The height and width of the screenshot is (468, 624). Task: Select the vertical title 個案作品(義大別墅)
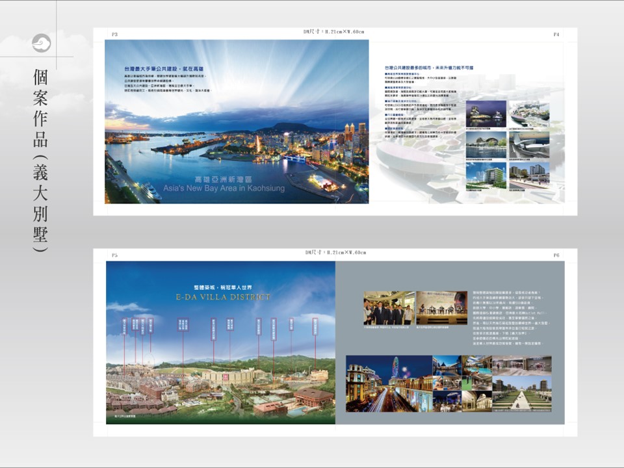coord(40,160)
